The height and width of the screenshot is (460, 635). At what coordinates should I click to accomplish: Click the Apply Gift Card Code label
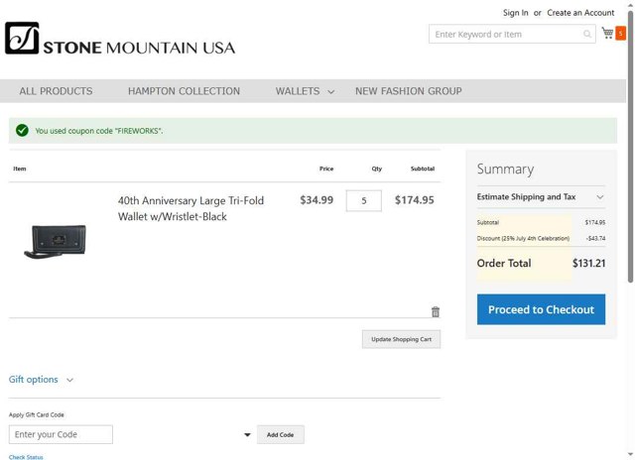pos(37,414)
